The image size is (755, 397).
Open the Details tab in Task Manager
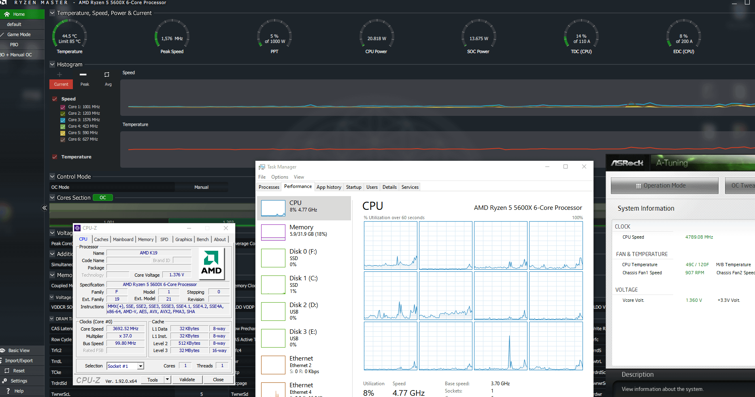point(390,187)
